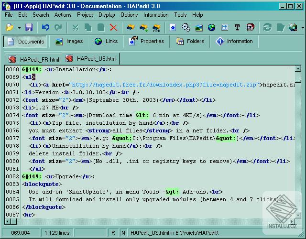Open the Tools menu
306x239 pixels.
[x=180, y=15]
